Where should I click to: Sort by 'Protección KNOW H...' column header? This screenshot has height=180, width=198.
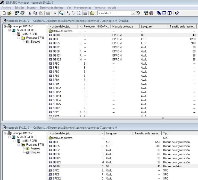[96, 26]
